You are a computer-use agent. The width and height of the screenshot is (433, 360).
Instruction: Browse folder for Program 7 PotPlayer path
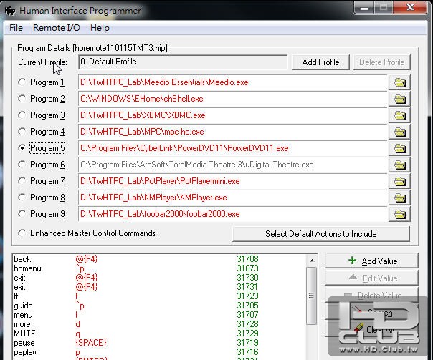point(399,181)
